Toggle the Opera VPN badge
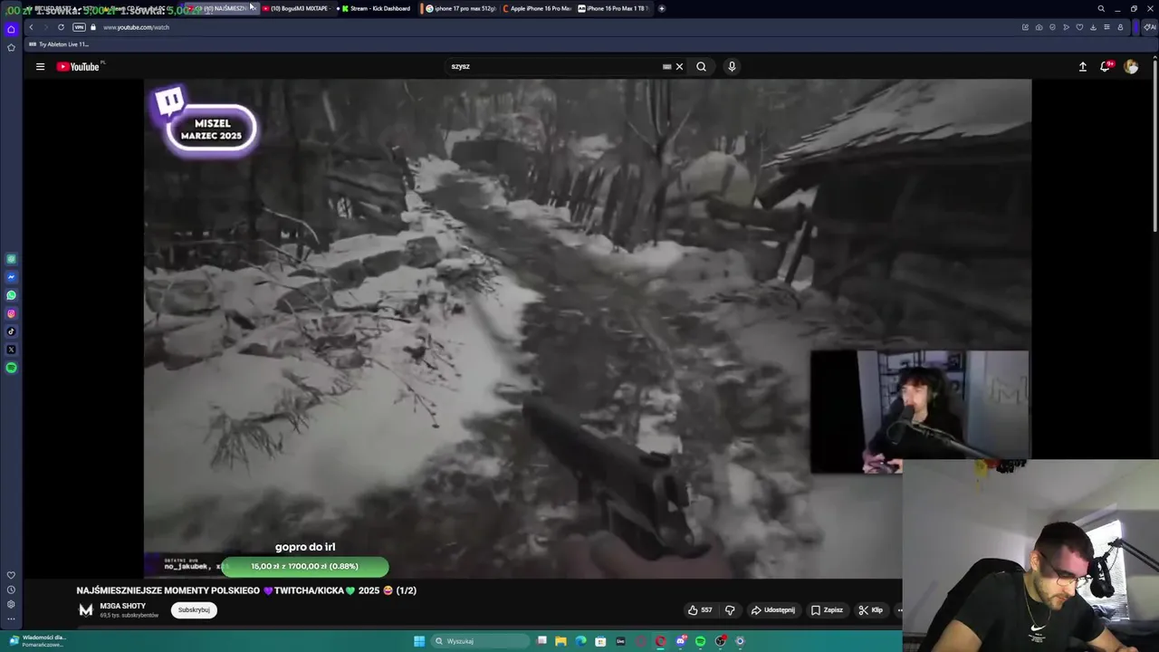The height and width of the screenshot is (652, 1159). coord(79,27)
